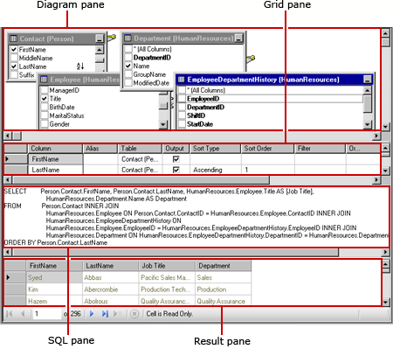Click the Alias header in the grid pane
This screenshot has width=393, height=349.
tap(100, 149)
